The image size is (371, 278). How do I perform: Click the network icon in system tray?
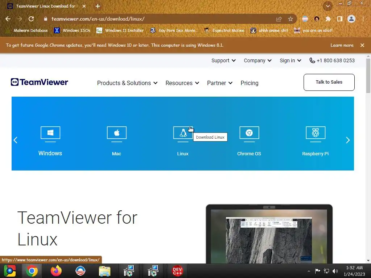(326, 271)
